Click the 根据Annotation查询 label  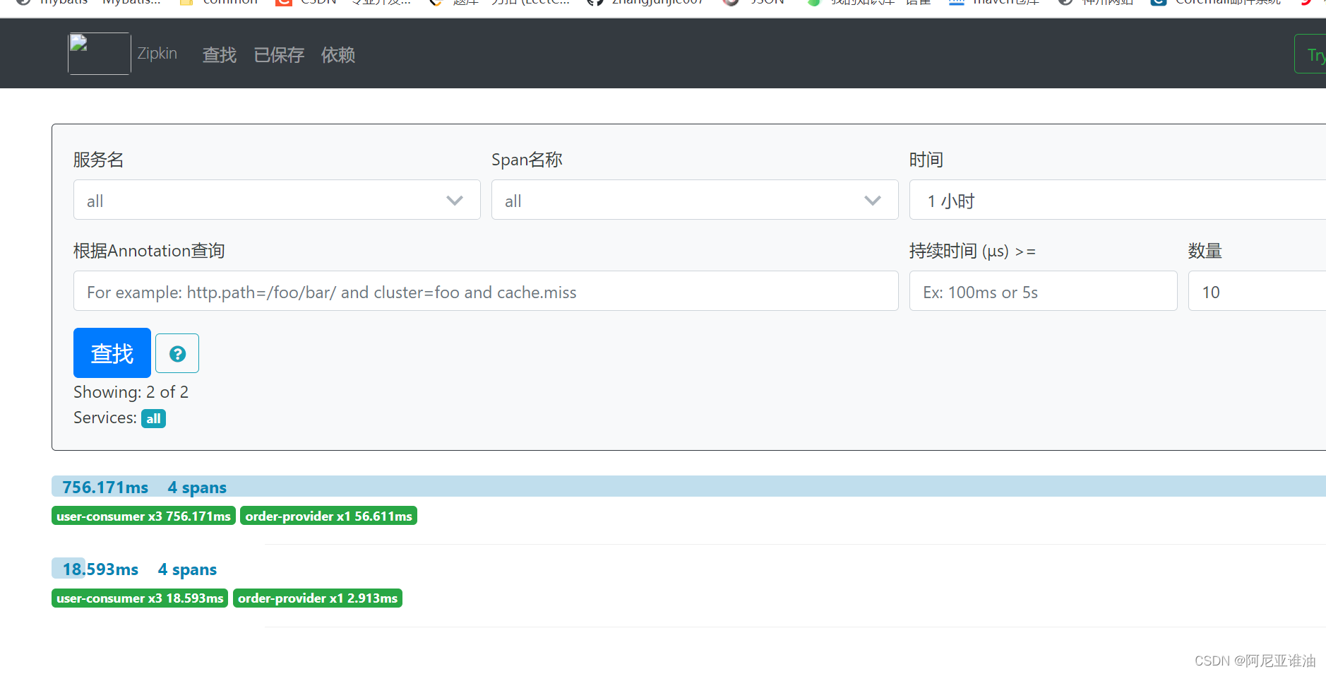tap(149, 251)
